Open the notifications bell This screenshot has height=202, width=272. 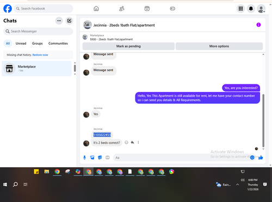pyautogui.click(x=251, y=9)
